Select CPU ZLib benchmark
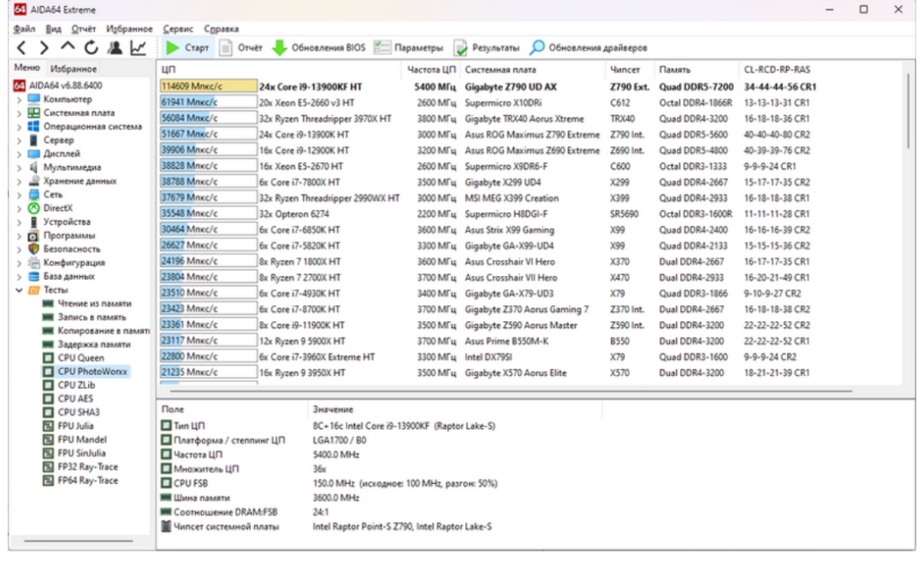 coord(68,385)
